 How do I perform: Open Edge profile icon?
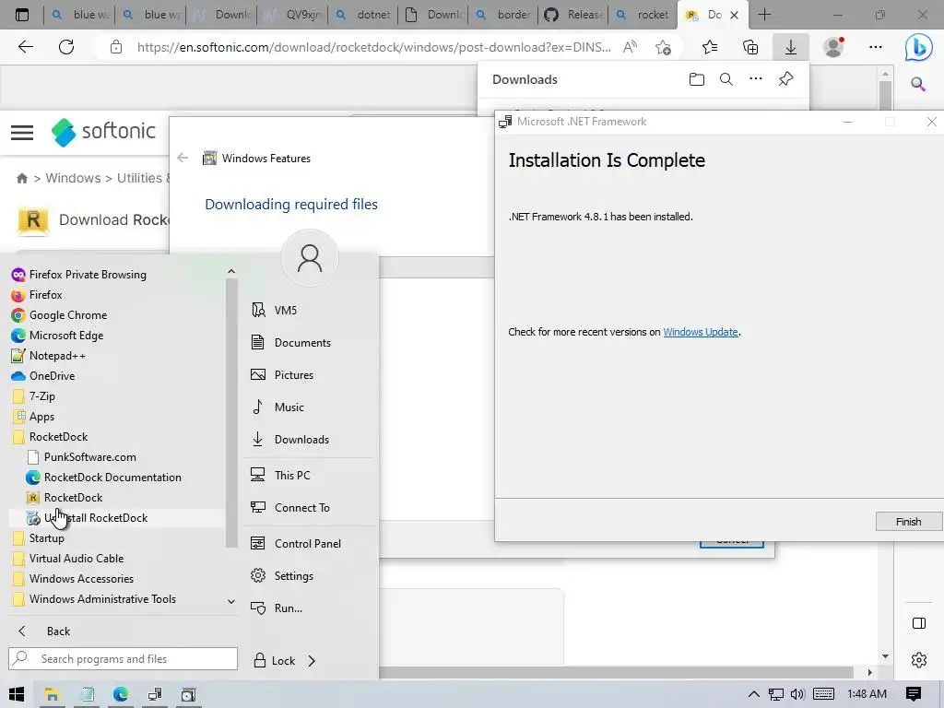pos(833,47)
